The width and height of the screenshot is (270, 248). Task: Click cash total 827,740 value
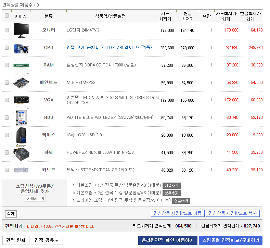(x=252, y=226)
